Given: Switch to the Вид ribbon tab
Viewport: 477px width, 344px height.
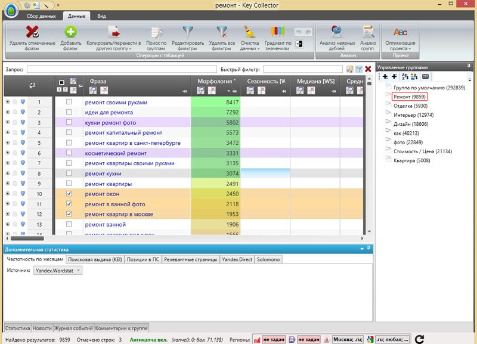Looking at the screenshot, I should point(101,16).
